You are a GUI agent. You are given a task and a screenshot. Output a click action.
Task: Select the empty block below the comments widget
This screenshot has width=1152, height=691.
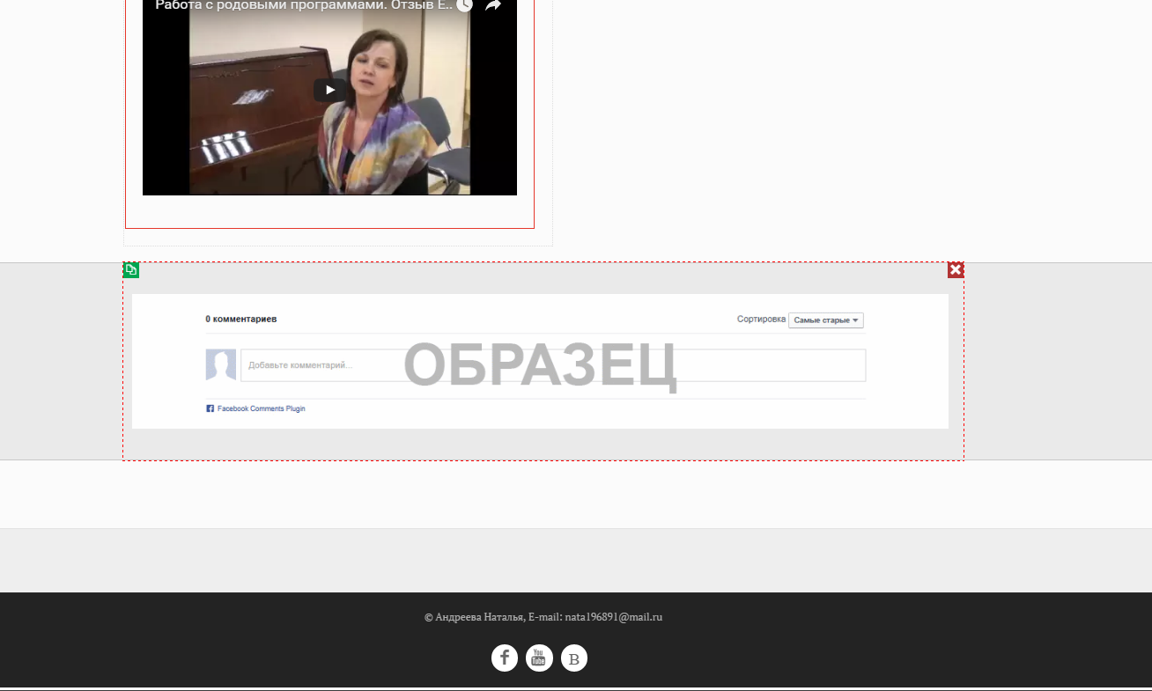click(576, 494)
